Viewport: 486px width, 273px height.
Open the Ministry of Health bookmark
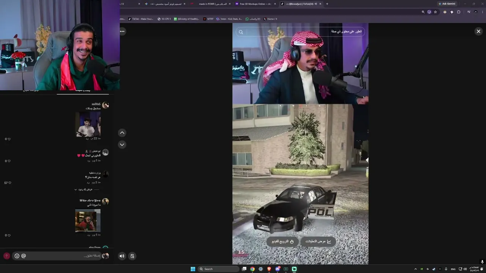pyautogui.click(x=186, y=19)
